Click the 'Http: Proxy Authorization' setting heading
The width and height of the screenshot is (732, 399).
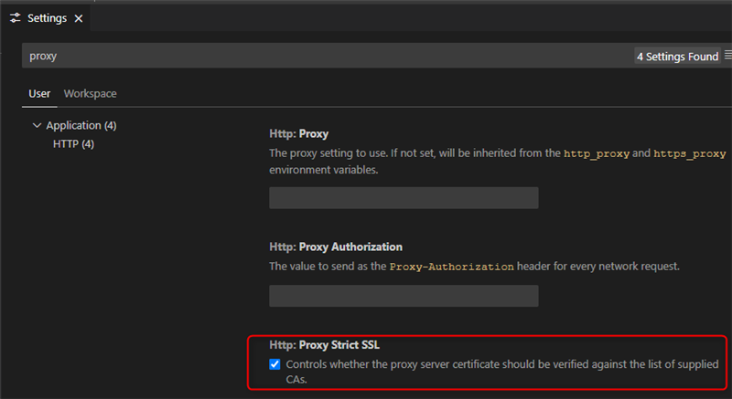pos(336,247)
